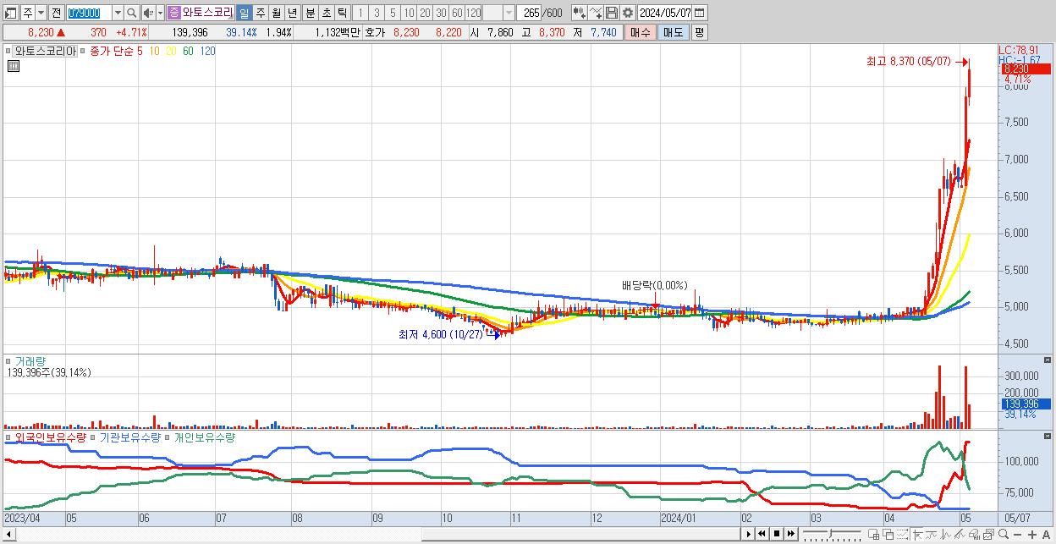Zoom out chart with minus icon
The height and width of the screenshot is (544, 1056).
coord(1017,535)
